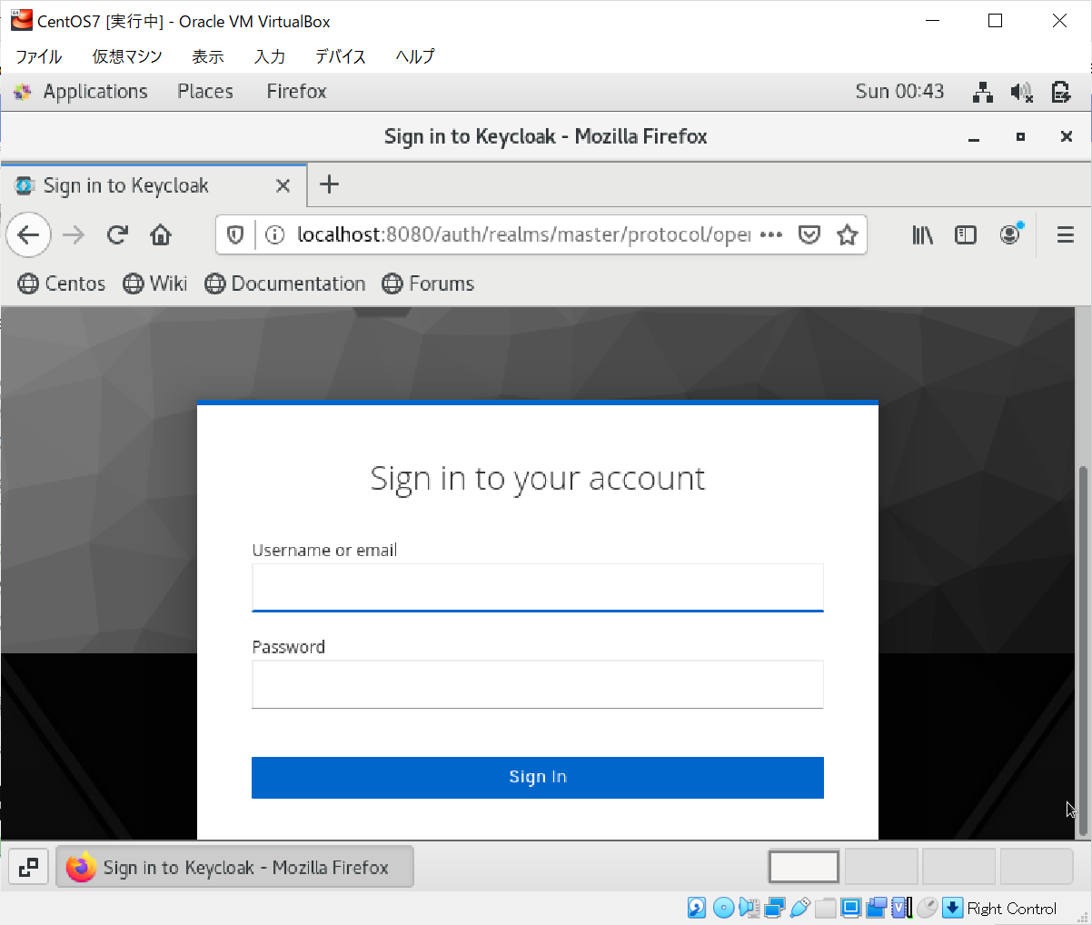The width and height of the screenshot is (1092, 925).
Task: Open VirtualBox ヘルプ menu
Action: tap(415, 56)
